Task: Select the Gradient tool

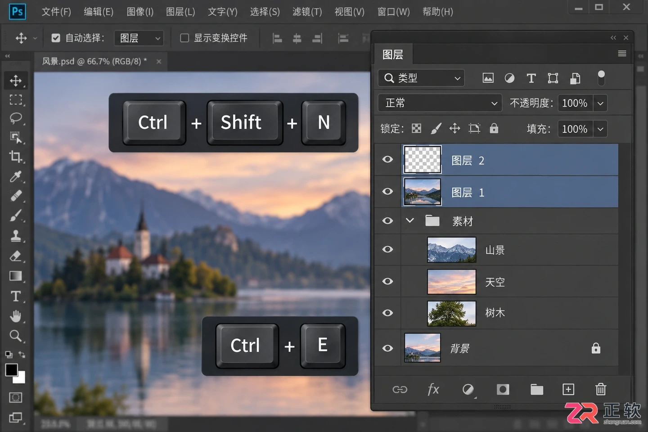Action: 16,275
